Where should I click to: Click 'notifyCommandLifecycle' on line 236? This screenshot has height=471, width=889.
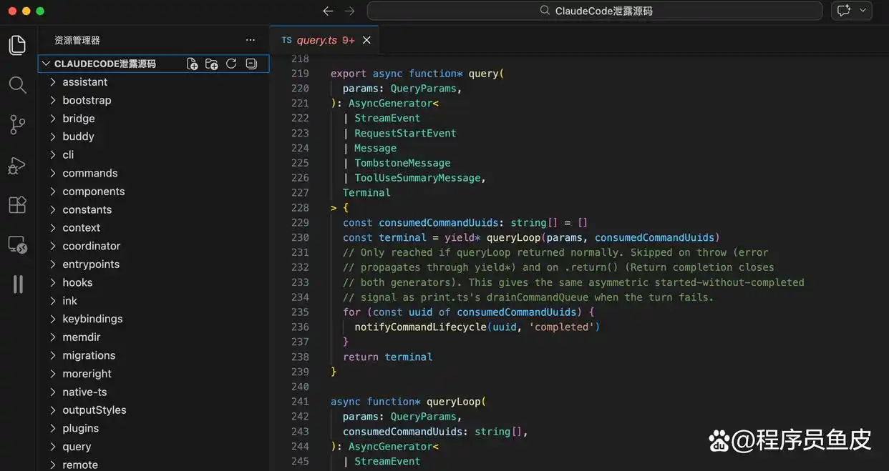tap(420, 327)
